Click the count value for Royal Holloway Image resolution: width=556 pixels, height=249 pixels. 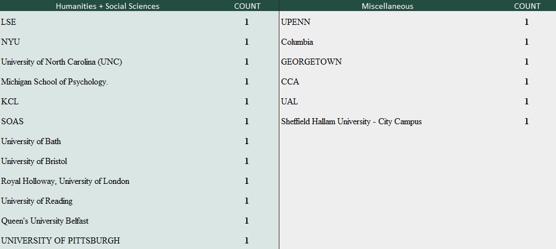[247, 181]
